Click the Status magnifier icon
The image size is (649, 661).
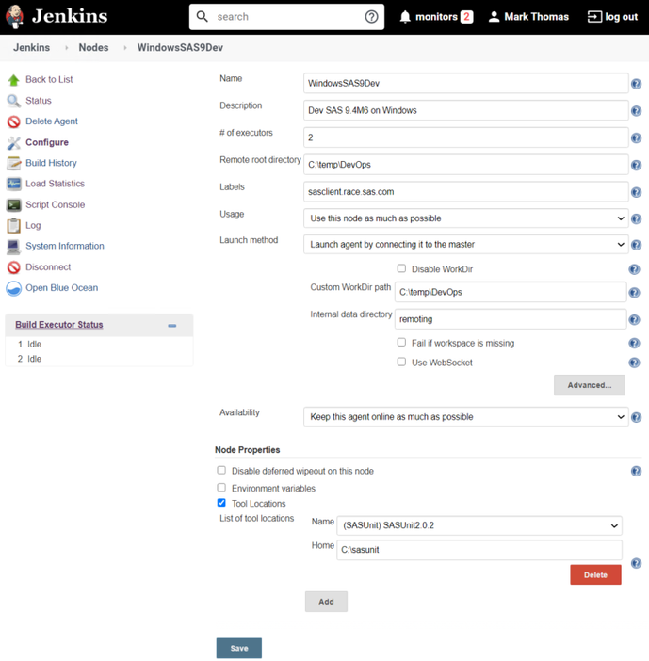pyautogui.click(x=13, y=101)
